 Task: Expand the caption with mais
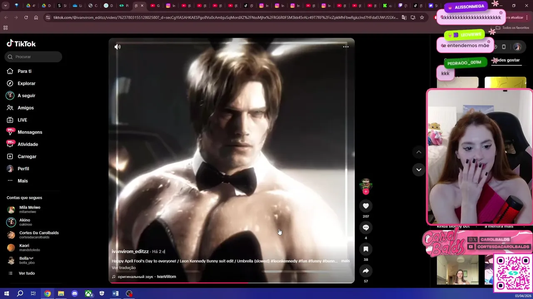345,261
